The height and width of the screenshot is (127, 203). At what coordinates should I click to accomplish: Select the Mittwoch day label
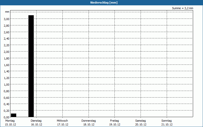point(62,121)
